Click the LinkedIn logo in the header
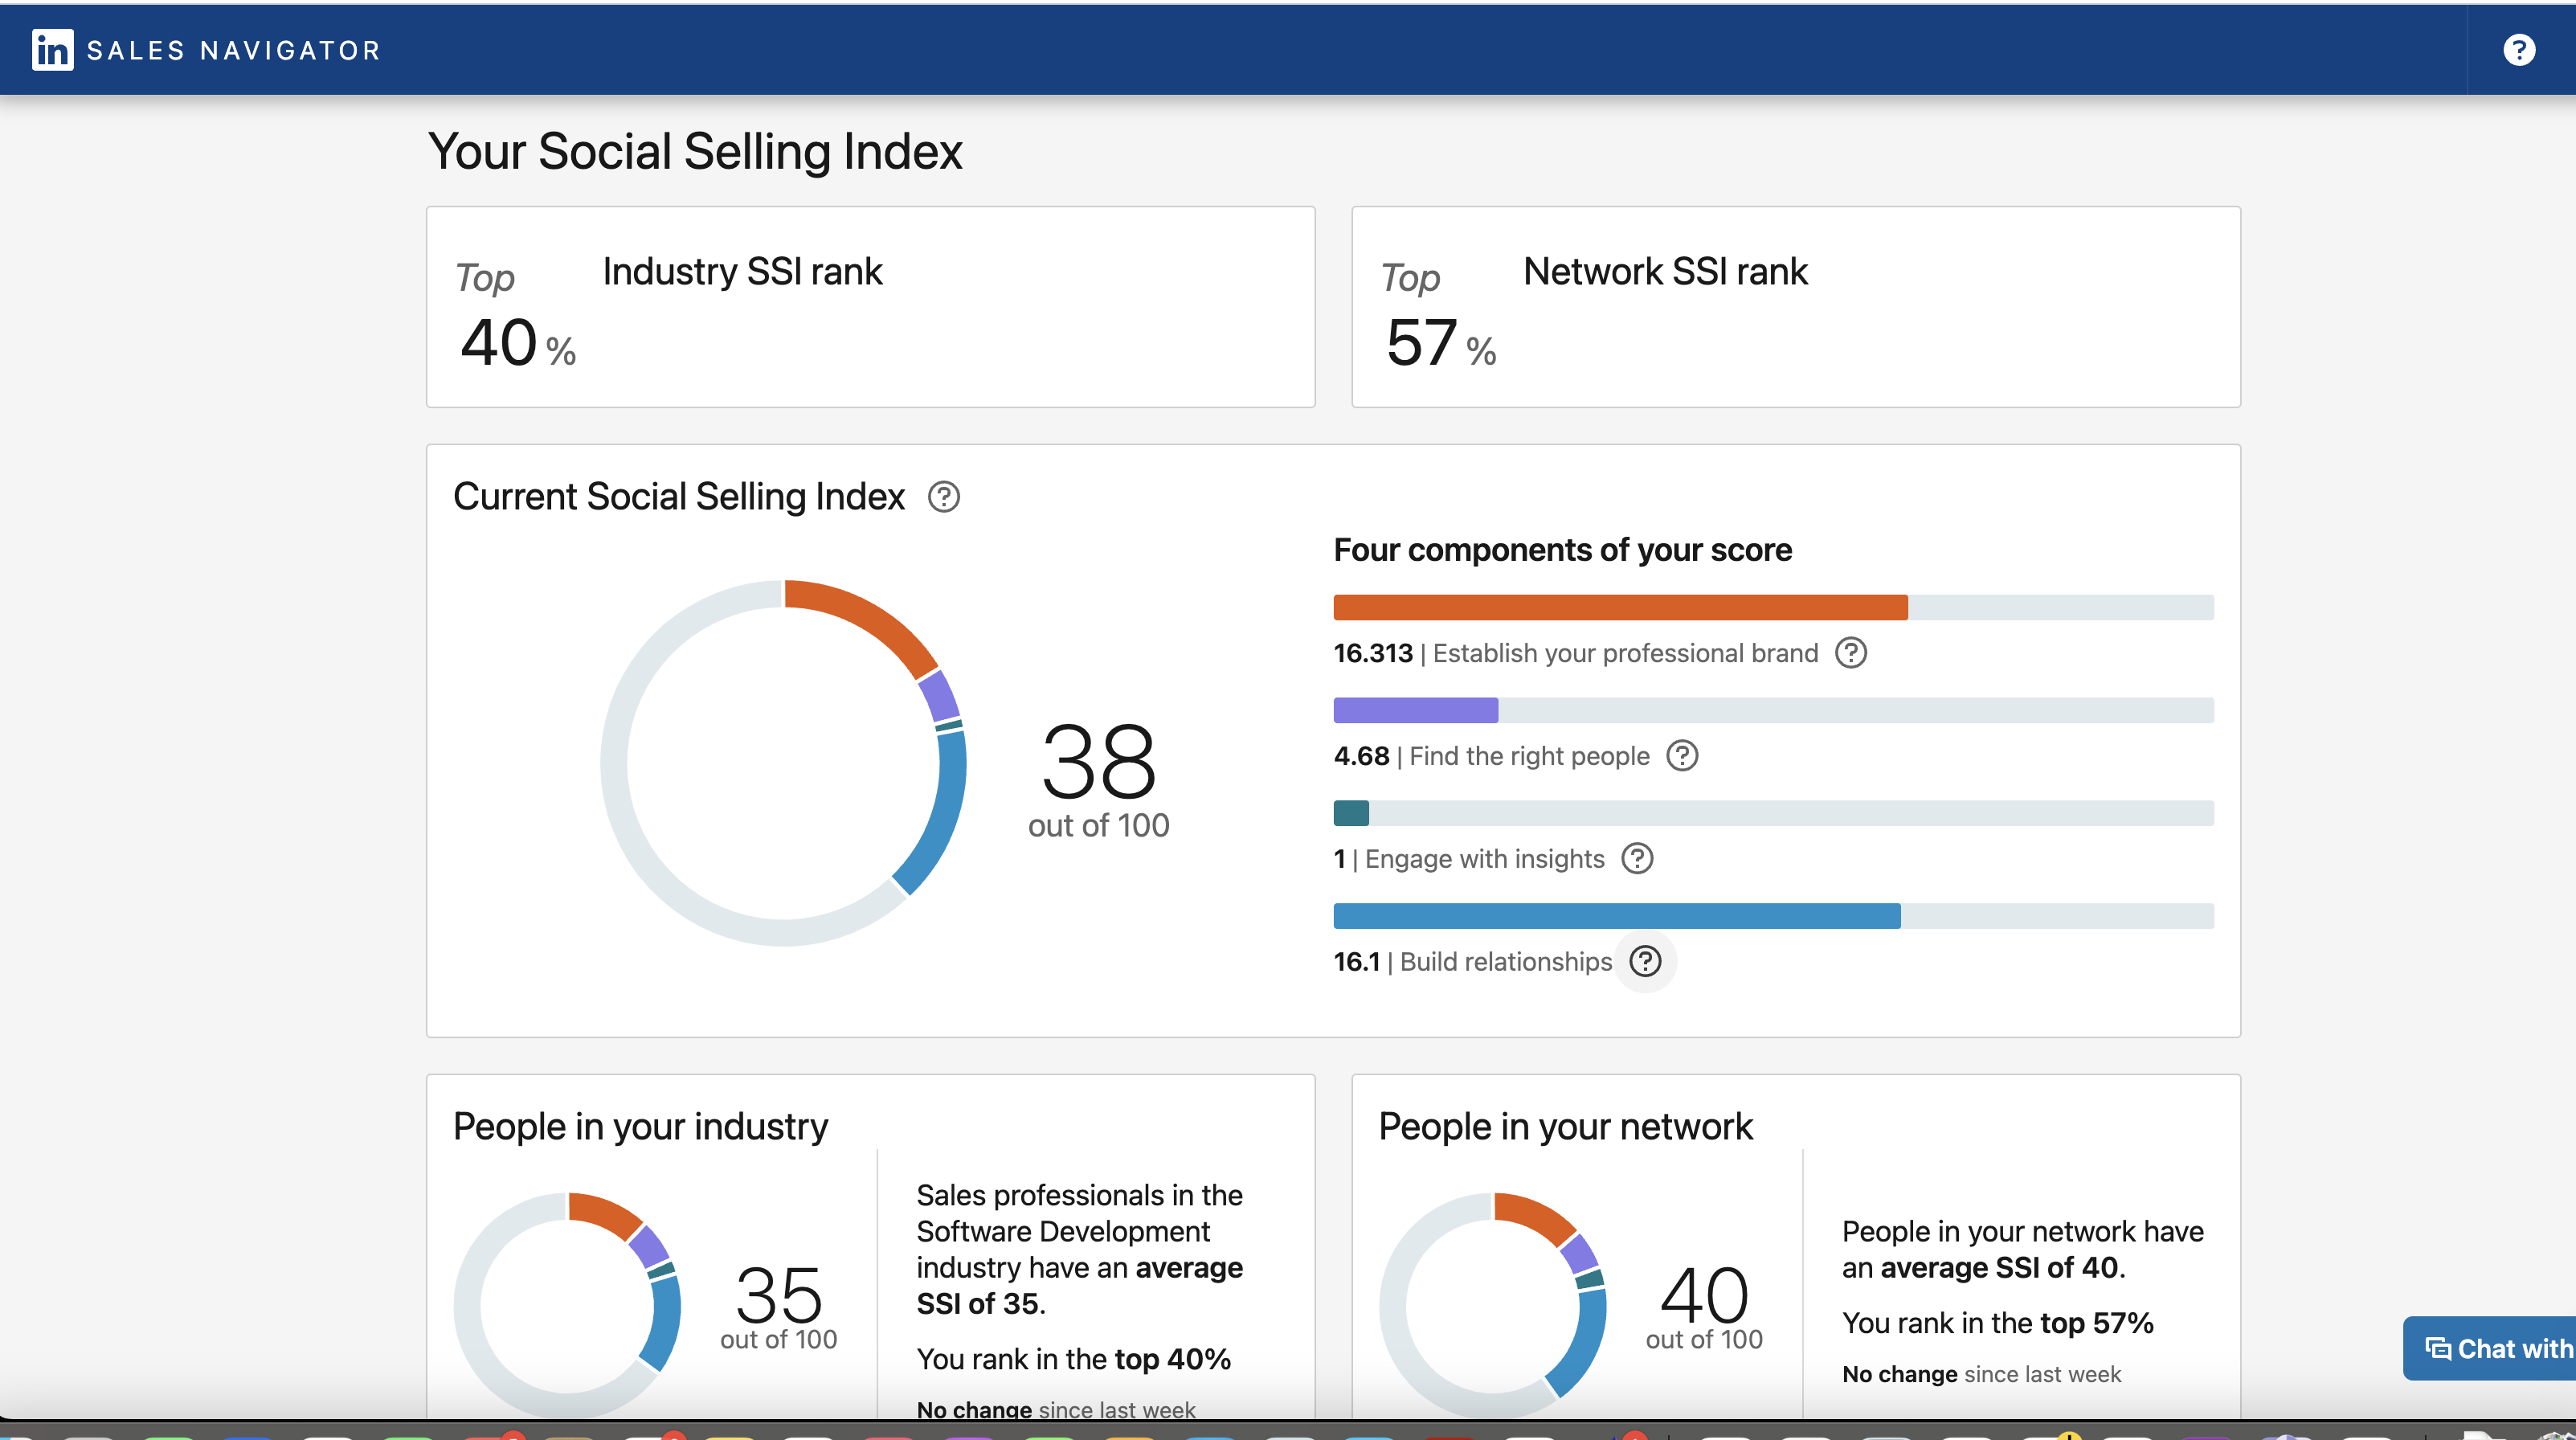 [52, 49]
